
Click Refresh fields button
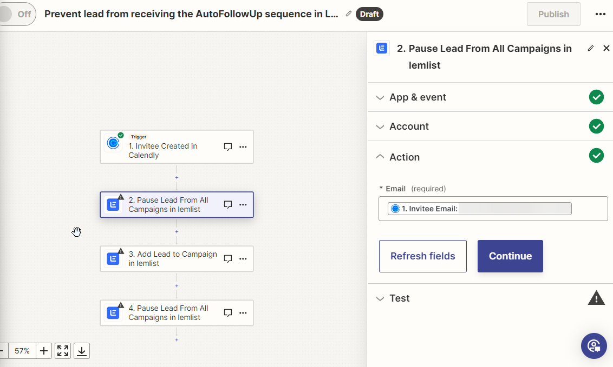(422, 256)
